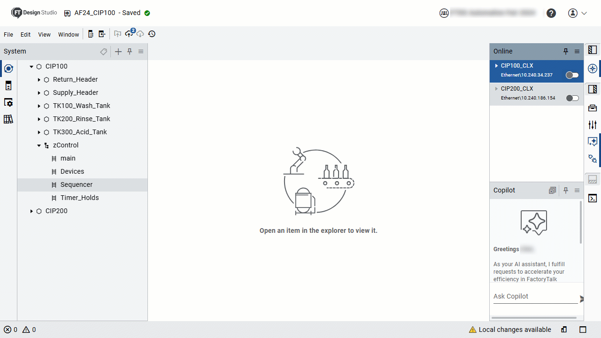Select the Copilot sparkle icon in right sidebar
This screenshot has height=338, width=601.
coord(593,141)
